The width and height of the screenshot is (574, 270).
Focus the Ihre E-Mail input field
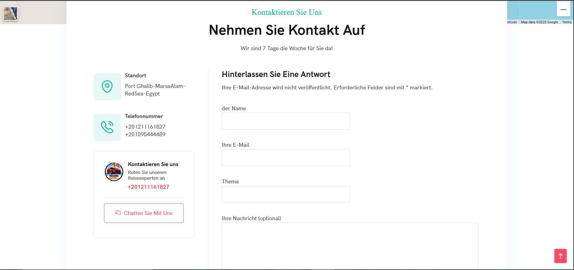point(286,158)
